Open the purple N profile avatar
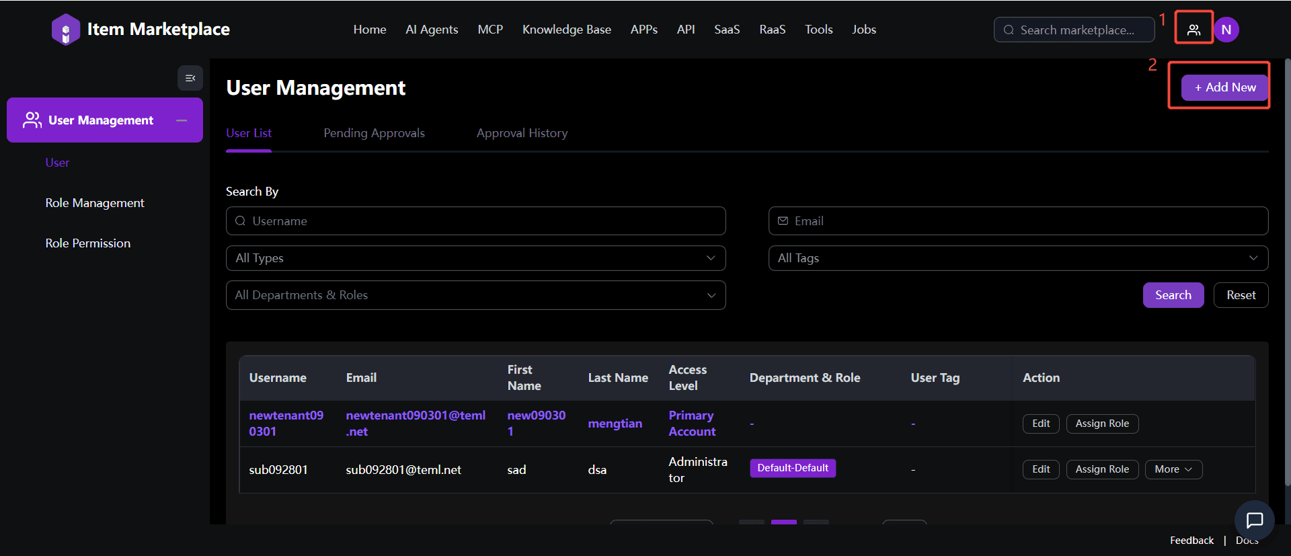Viewport: 1291px width, 556px height. point(1226,30)
